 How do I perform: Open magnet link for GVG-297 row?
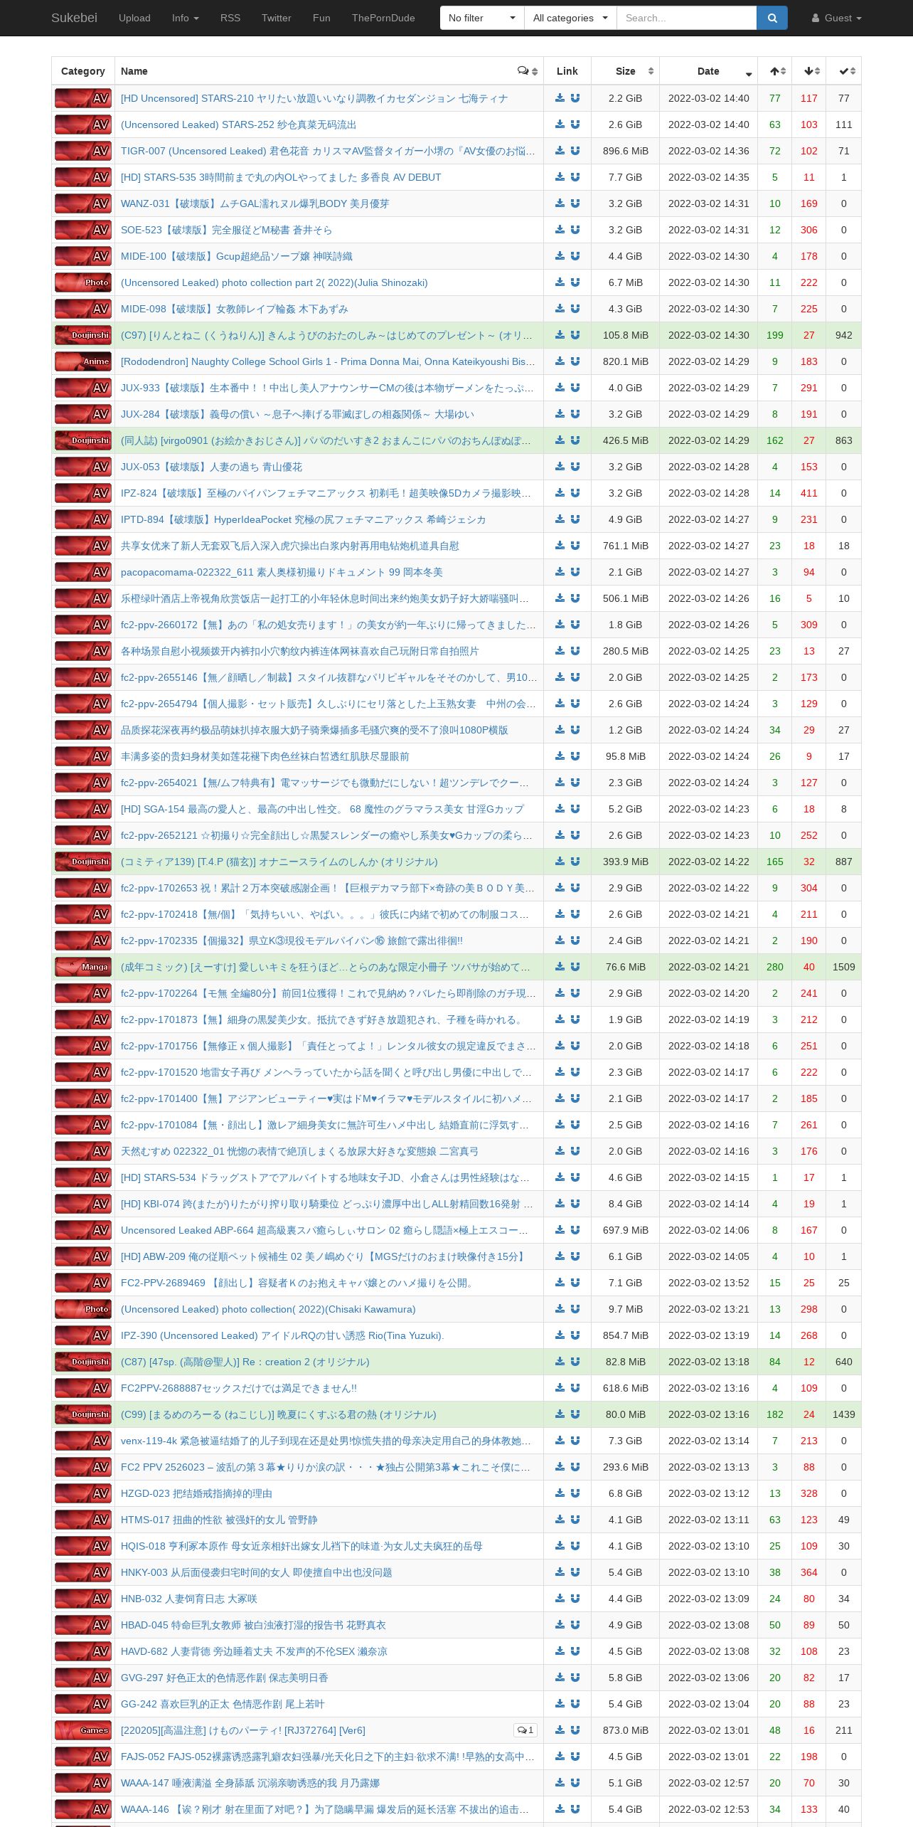(x=575, y=1678)
